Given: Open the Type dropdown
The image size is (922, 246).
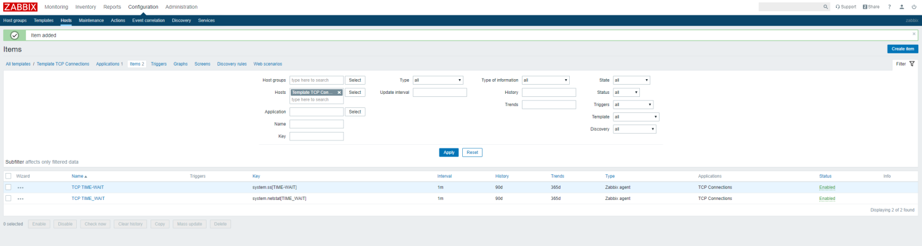Looking at the screenshot, I should (438, 80).
